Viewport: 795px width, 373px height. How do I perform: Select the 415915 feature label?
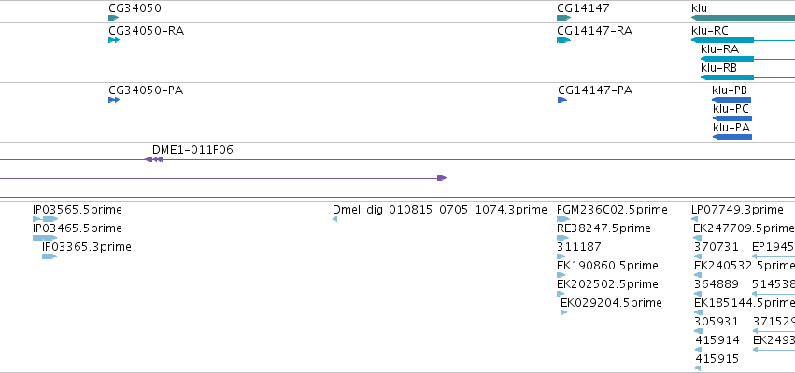tap(717, 359)
